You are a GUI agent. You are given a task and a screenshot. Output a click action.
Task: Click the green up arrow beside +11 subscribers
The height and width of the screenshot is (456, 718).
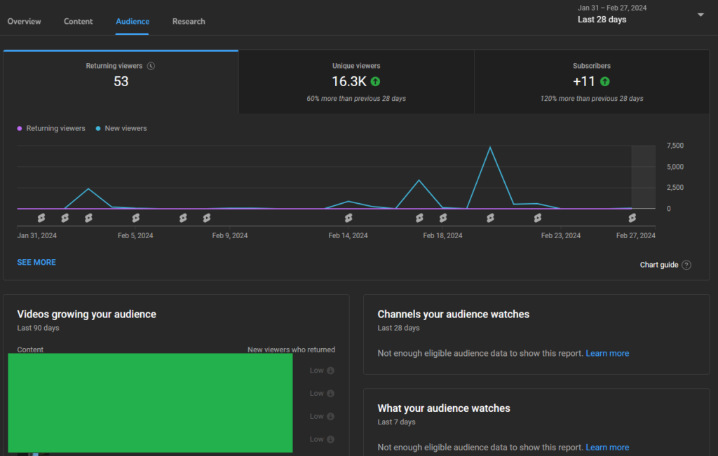[x=605, y=82]
